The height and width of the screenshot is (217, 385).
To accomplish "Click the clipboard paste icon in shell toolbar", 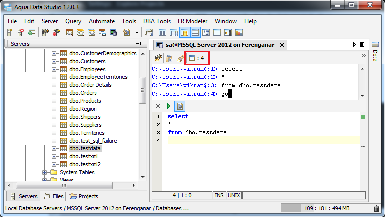I will coord(169,59).
